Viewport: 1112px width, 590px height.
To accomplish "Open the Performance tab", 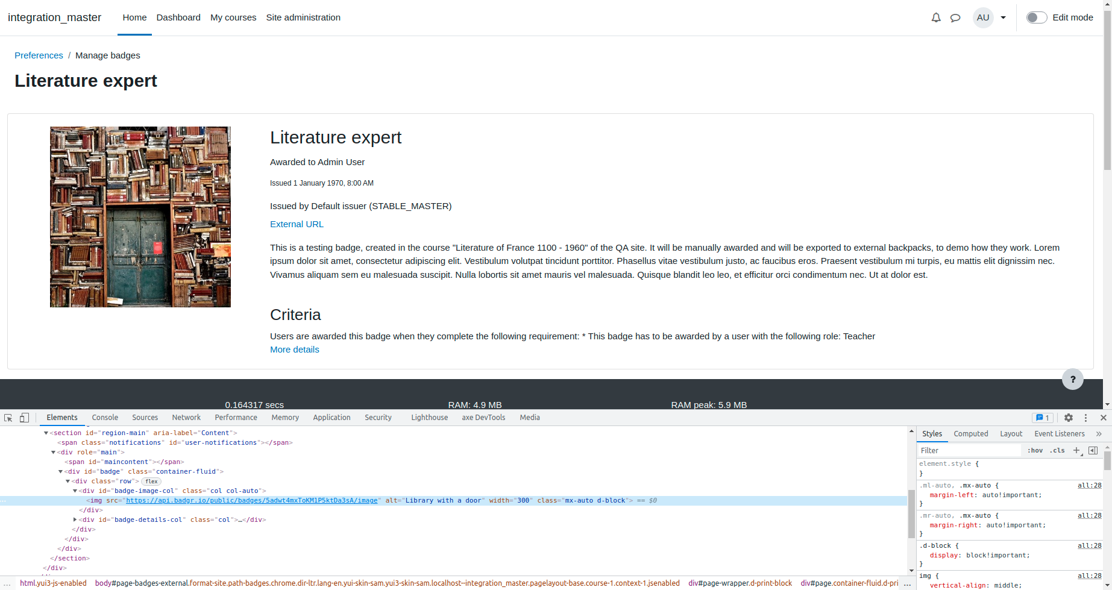I will tap(236, 418).
